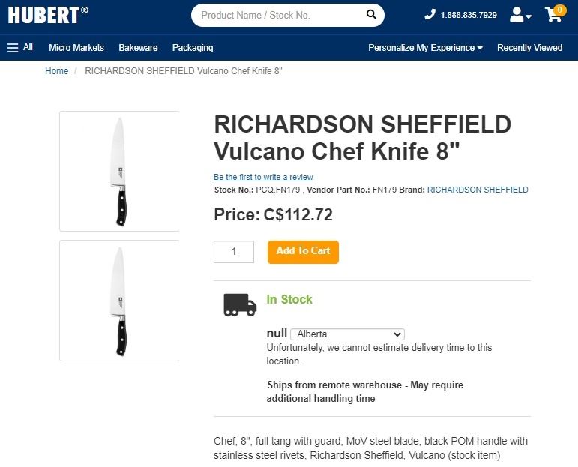Image resolution: width=578 pixels, height=467 pixels.
Task: Click the search magnifier icon
Action: [371, 14]
